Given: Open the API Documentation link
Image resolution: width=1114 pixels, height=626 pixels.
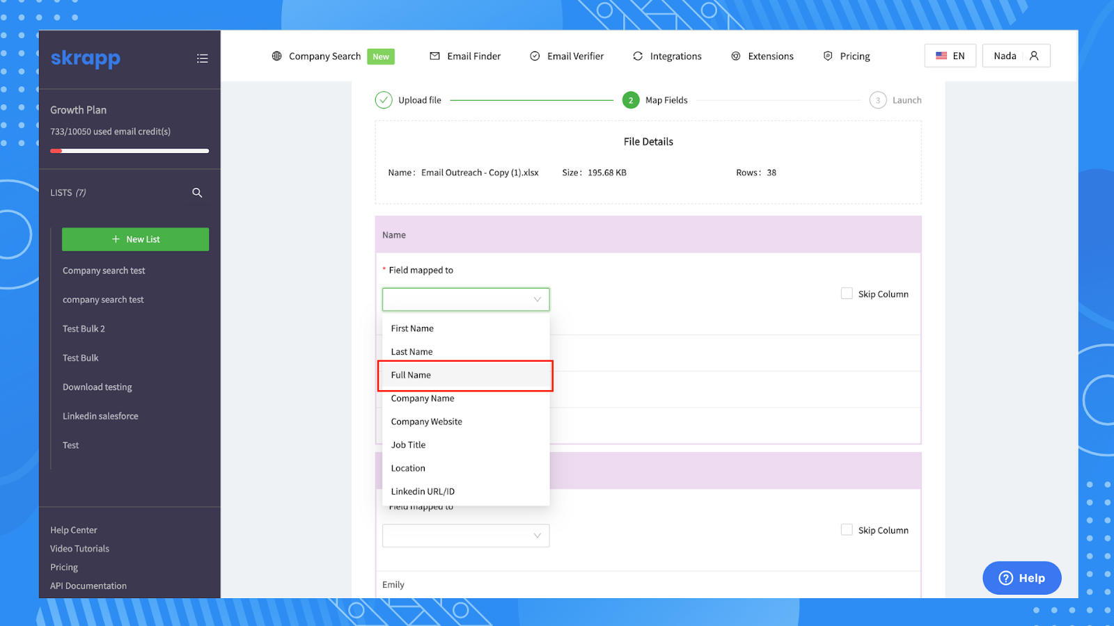Looking at the screenshot, I should [x=88, y=586].
